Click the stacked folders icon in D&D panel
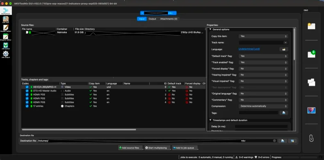Screen dimensions: 324x160 pos(311,82)
